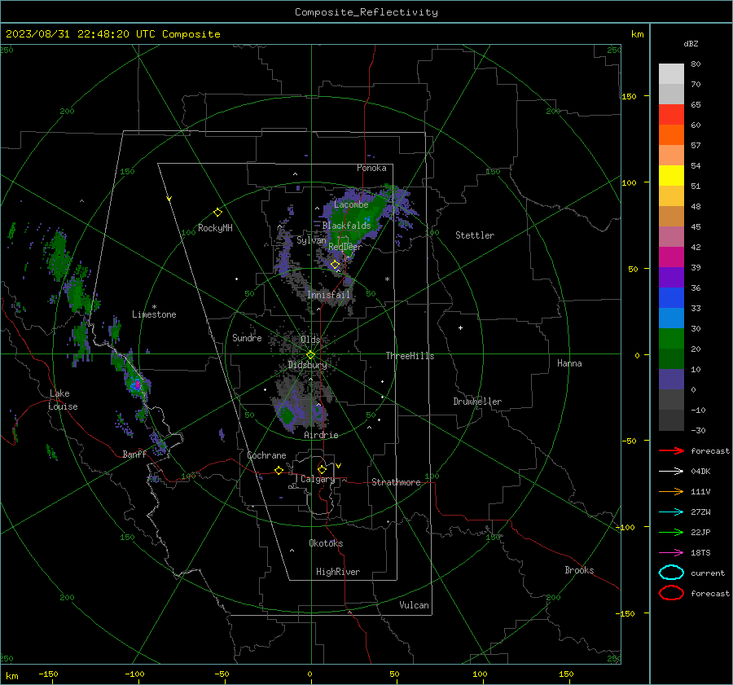Click the 'Stettler' city label
Viewport: 733px width, 685px height.
click(475, 235)
